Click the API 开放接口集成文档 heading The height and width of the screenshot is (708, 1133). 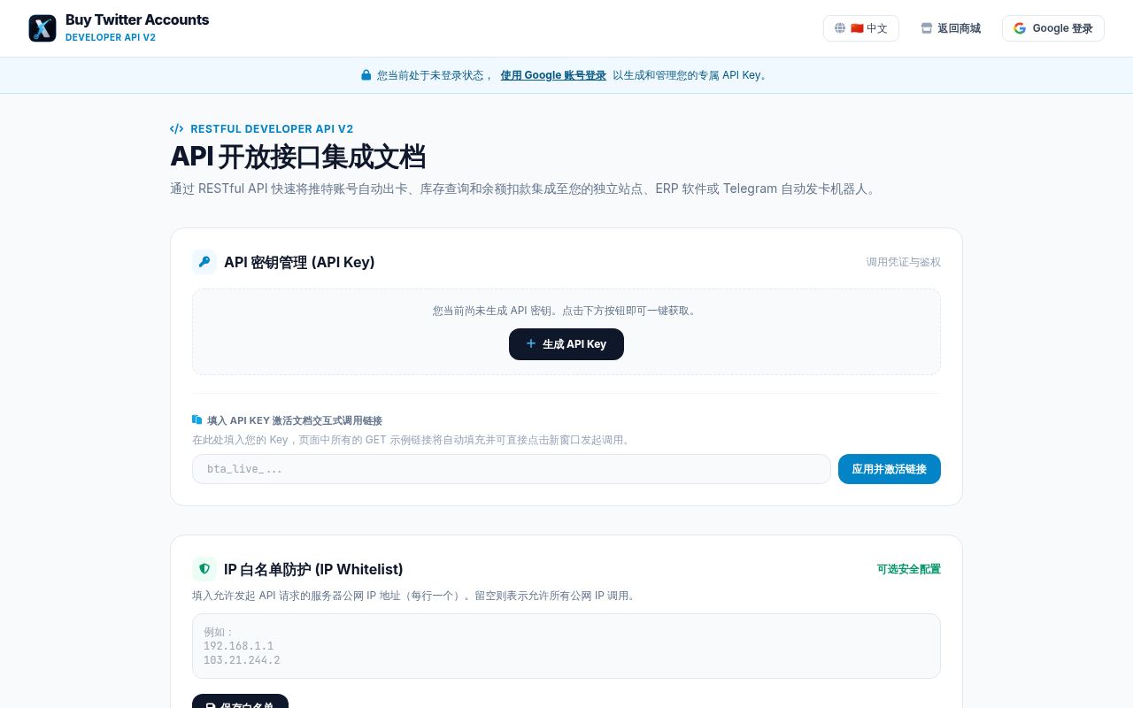coord(297,157)
